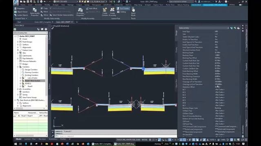Click the lightbulb layer on/off icon

80,2
